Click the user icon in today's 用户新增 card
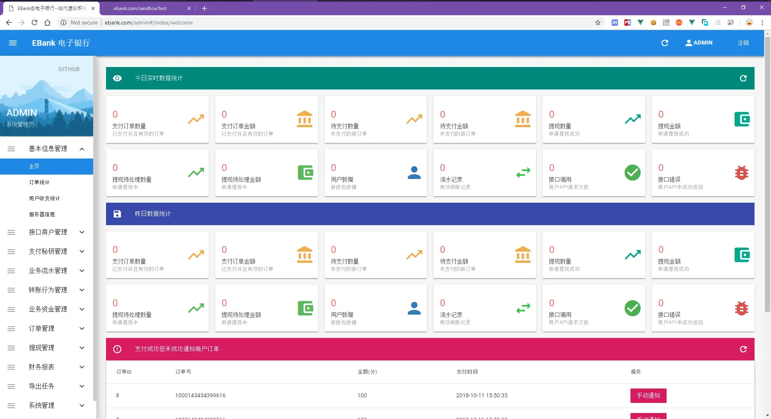 (414, 173)
